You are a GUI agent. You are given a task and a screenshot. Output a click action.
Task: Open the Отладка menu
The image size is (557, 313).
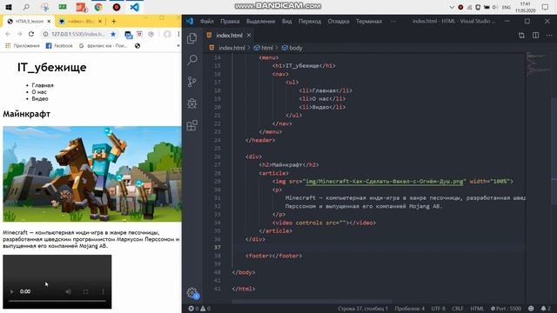339,21
